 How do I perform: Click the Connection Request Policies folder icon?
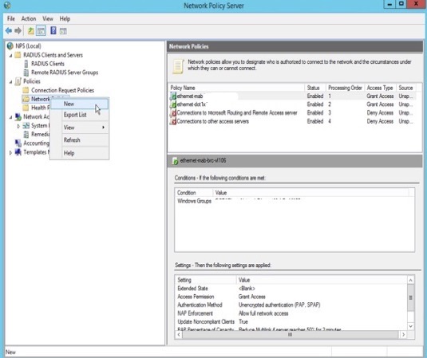pos(26,90)
